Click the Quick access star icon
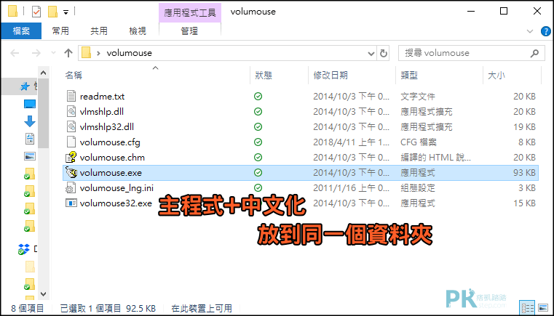Image resolution: width=554 pixels, height=316 pixels. tap(25, 86)
